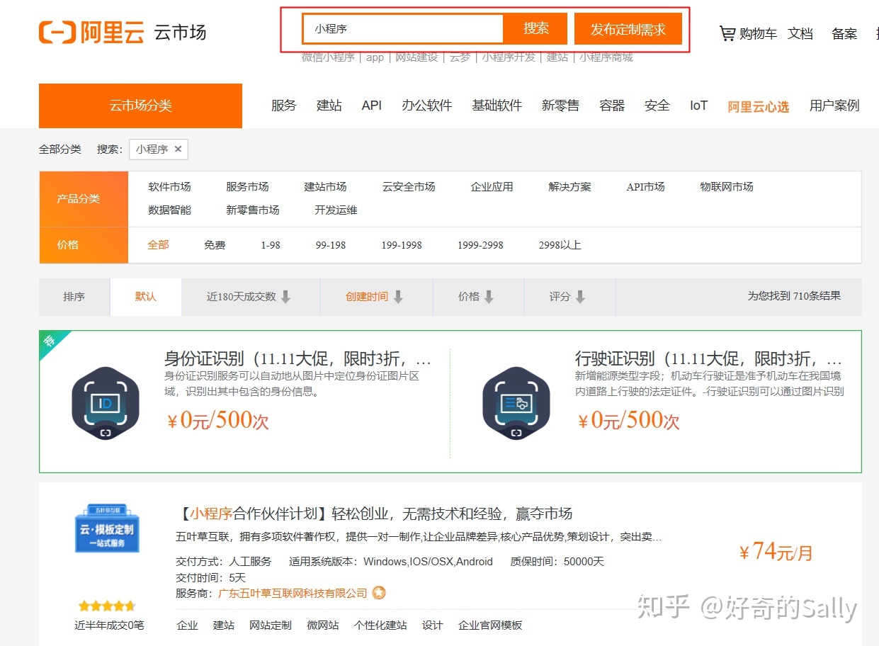Filter by 物联网市场 product category
879x646 pixels.
point(727,187)
